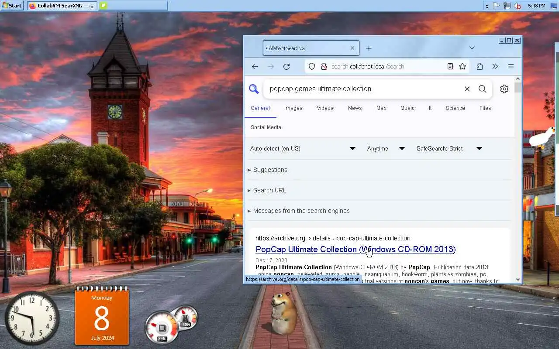This screenshot has width=559, height=349.
Task: Click the search.collabnet.local address bar
Action: (x=386, y=66)
